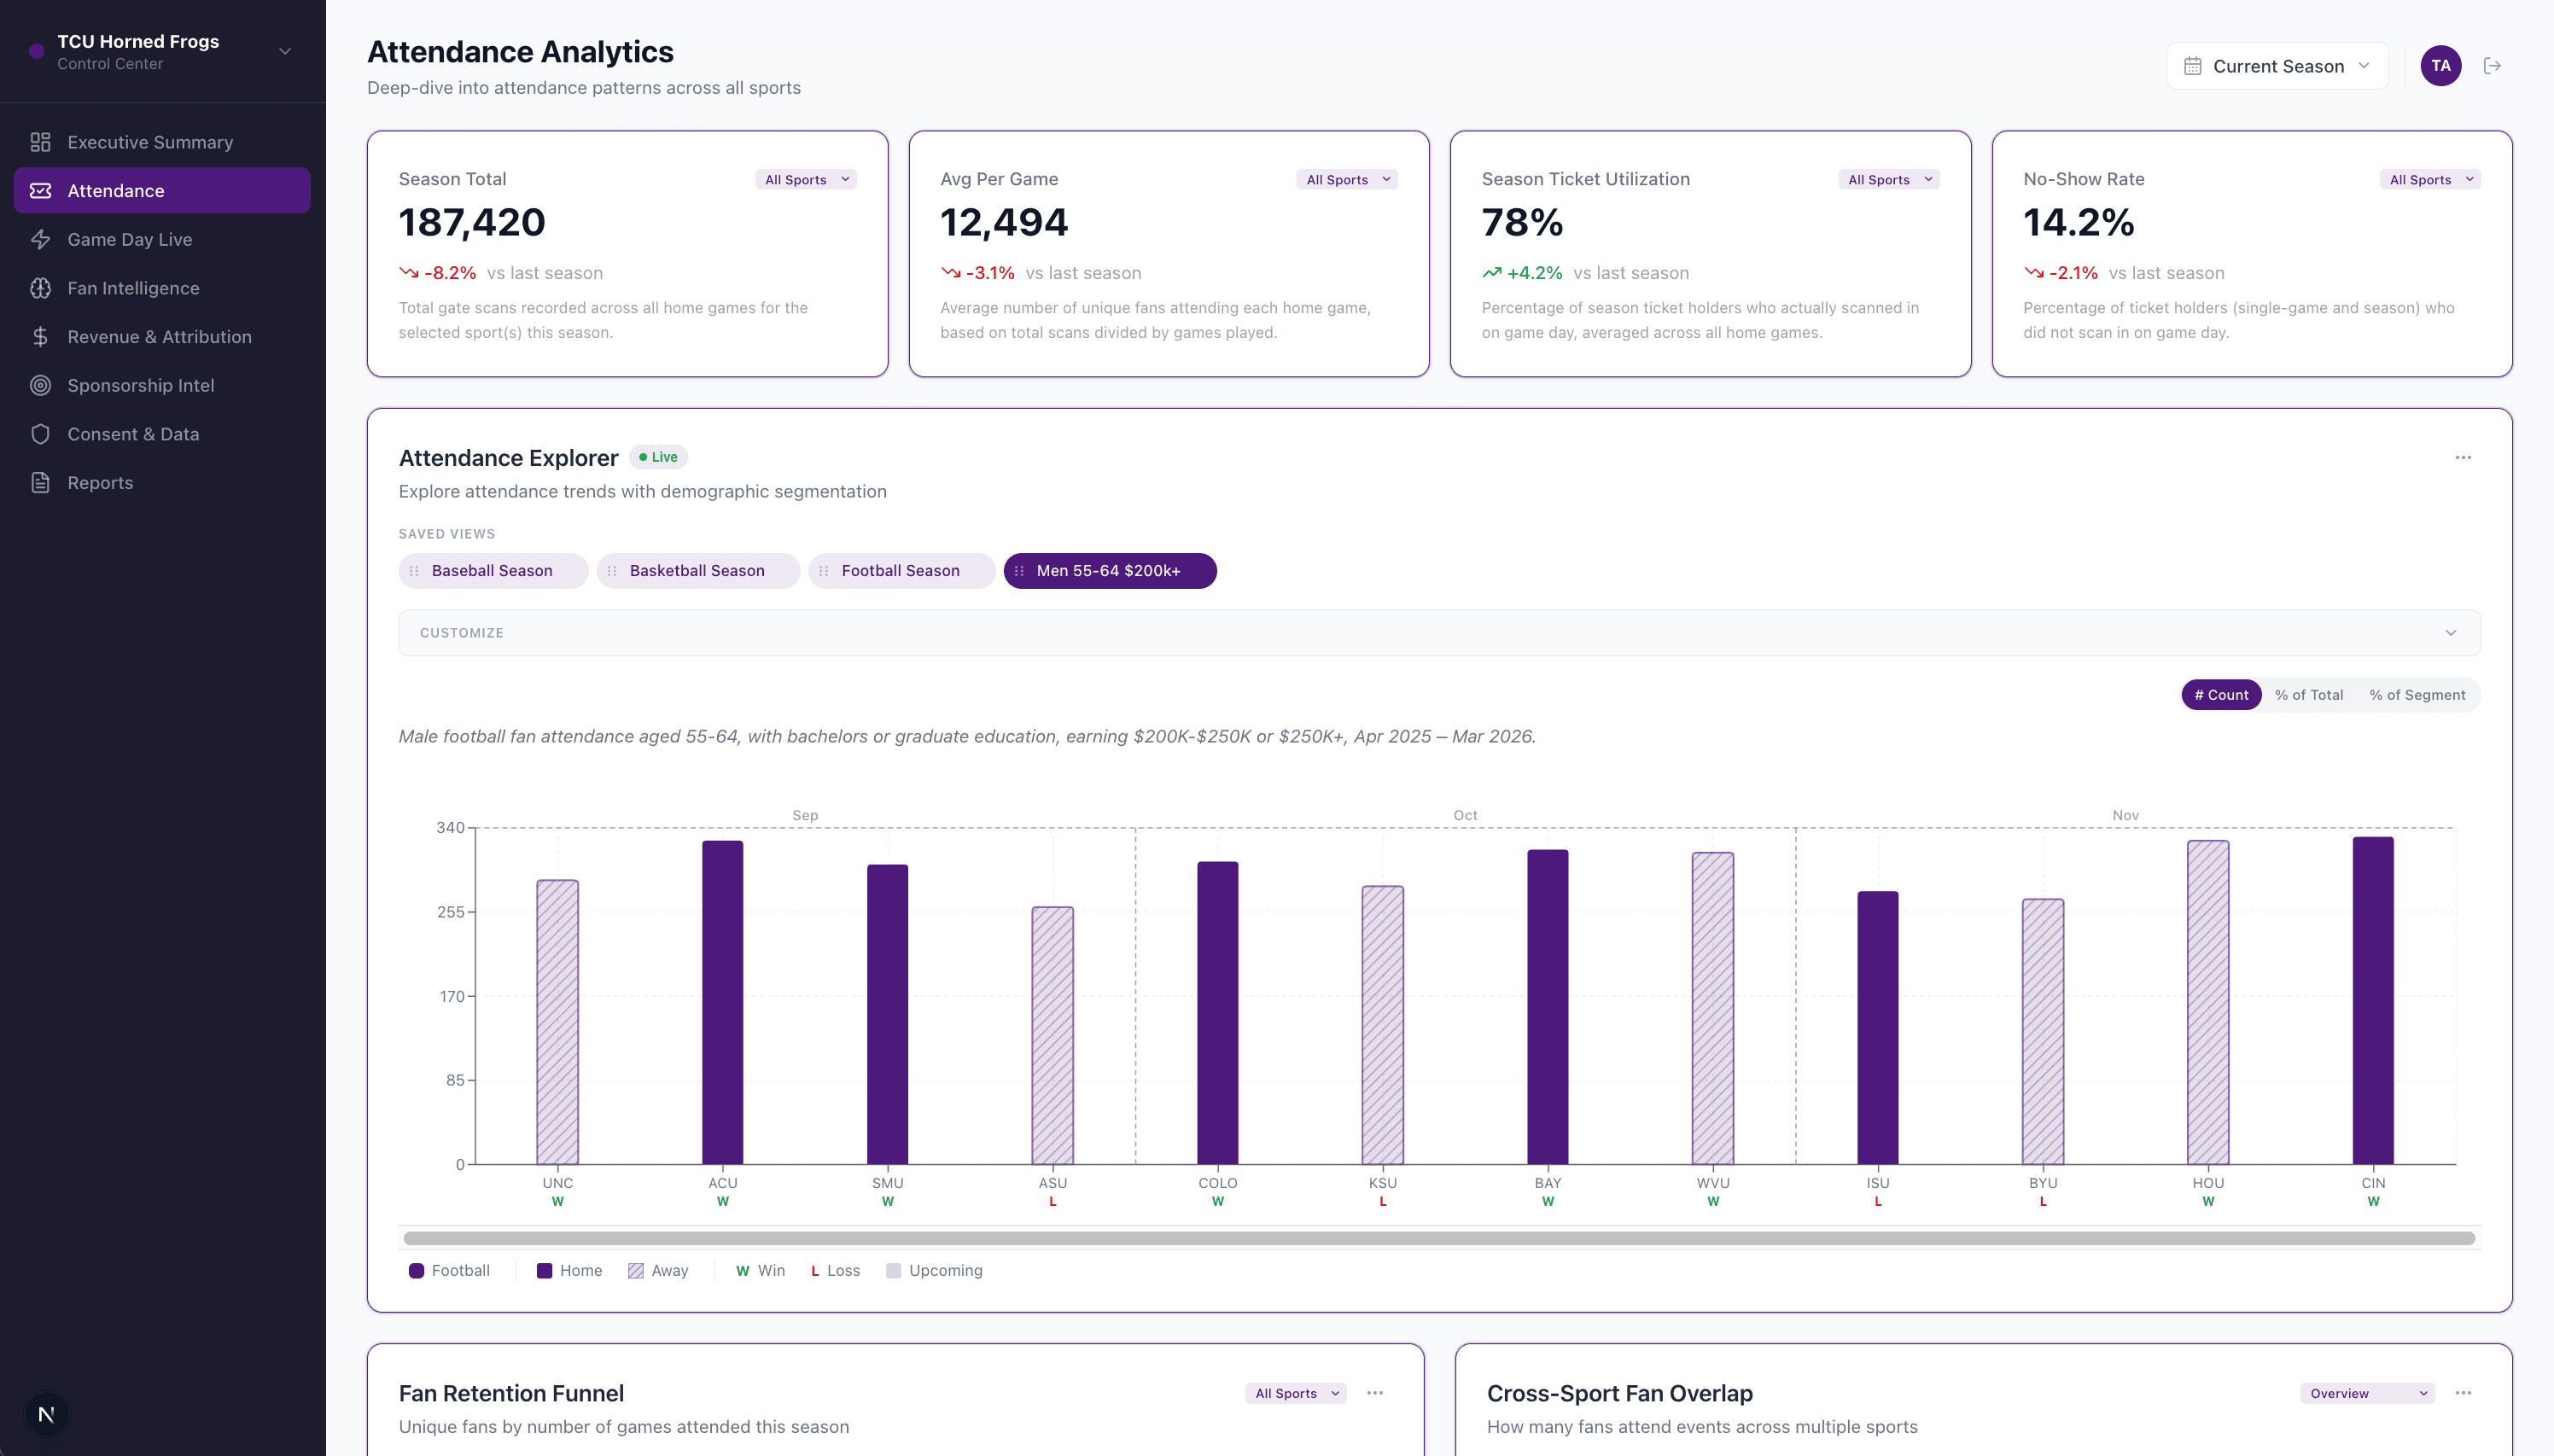Go to Executive Summary page

[x=162, y=142]
